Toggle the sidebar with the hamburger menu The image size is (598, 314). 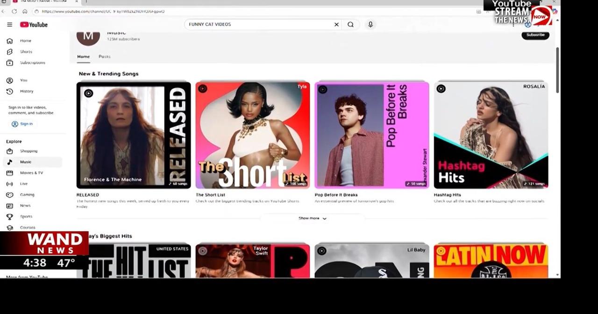[9, 24]
